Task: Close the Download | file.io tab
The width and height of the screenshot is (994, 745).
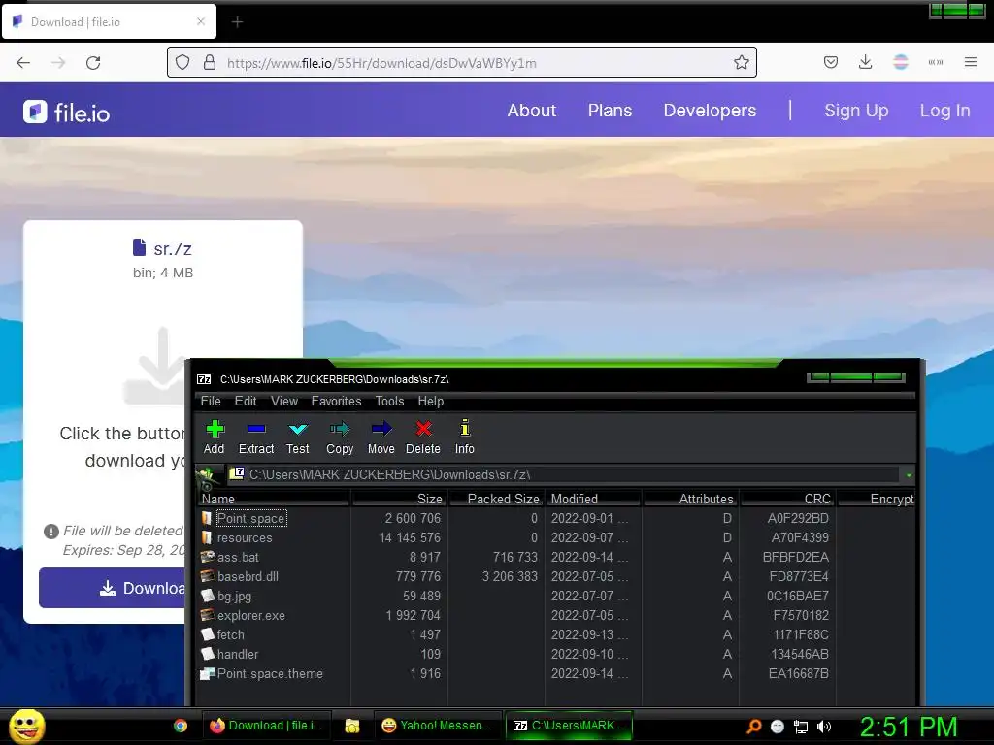Action: 201,21
